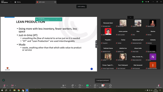The image size is (163, 92).
Task: Open the Apps menu
Action: 95,86
